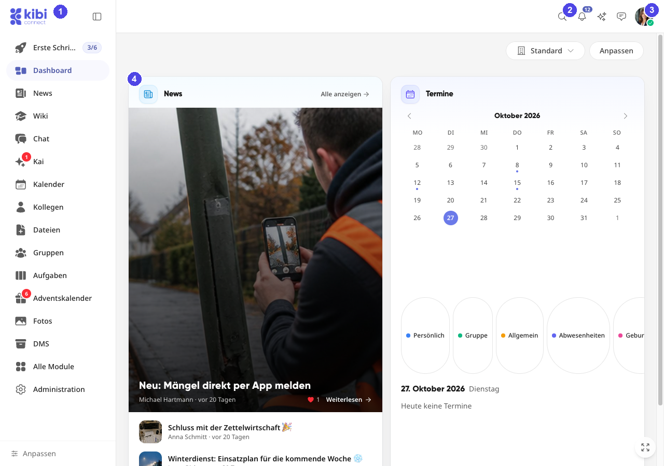The height and width of the screenshot is (466, 664).
Task: Click Weiterlesen on the featured article
Action: [349, 400]
